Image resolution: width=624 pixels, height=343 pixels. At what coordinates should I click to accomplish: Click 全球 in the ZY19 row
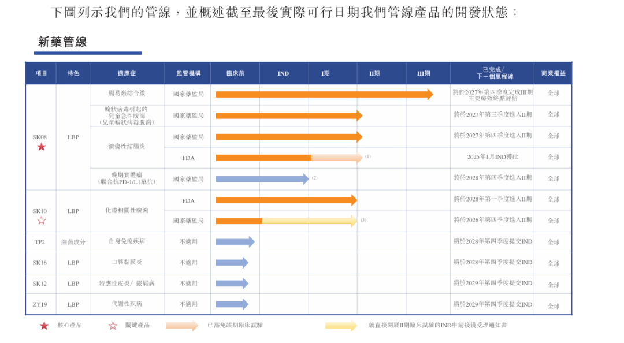[554, 307]
